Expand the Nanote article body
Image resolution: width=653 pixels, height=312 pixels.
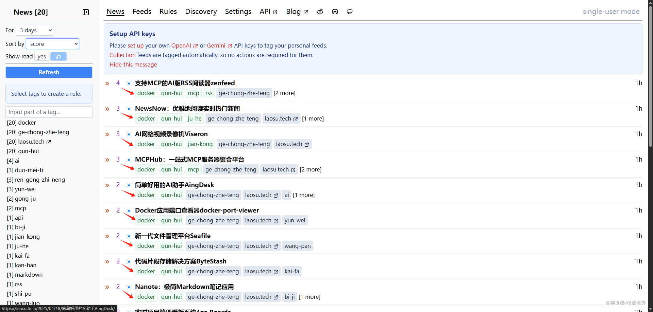coord(107,287)
